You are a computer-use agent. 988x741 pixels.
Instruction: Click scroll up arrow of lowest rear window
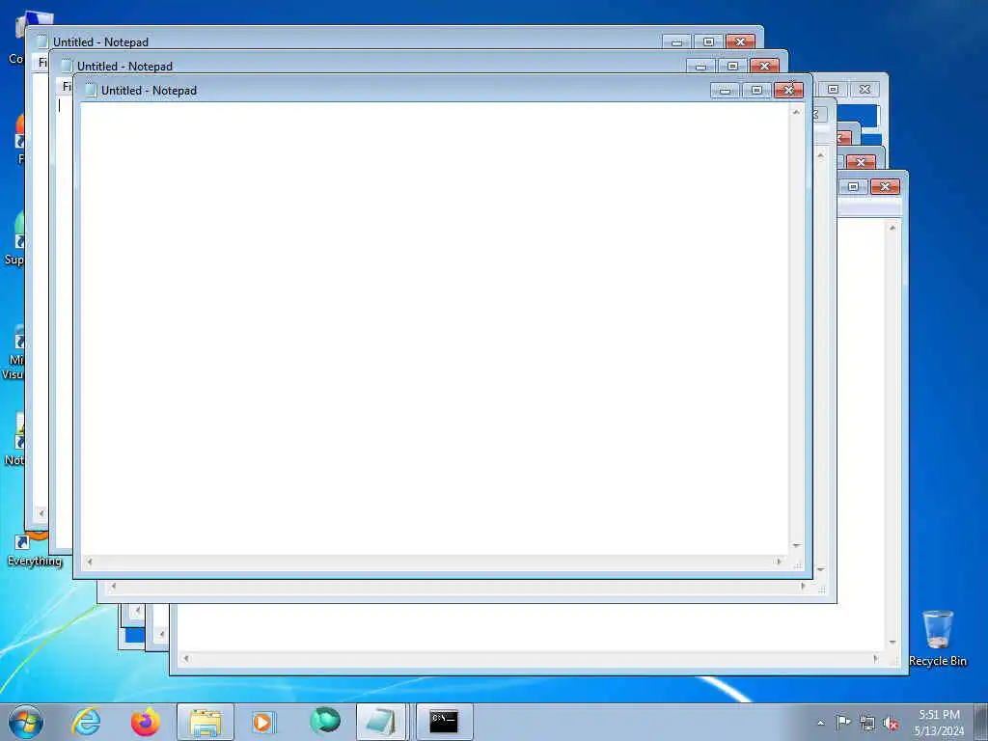coord(892,228)
